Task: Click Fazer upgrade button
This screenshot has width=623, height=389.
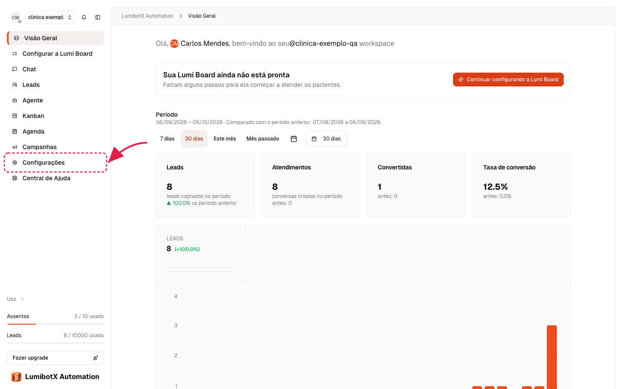Action: [55, 358]
